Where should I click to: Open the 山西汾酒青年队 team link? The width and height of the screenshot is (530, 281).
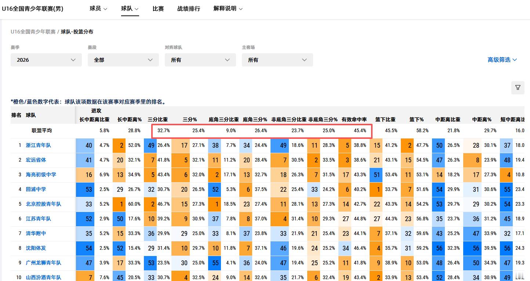pos(44,278)
